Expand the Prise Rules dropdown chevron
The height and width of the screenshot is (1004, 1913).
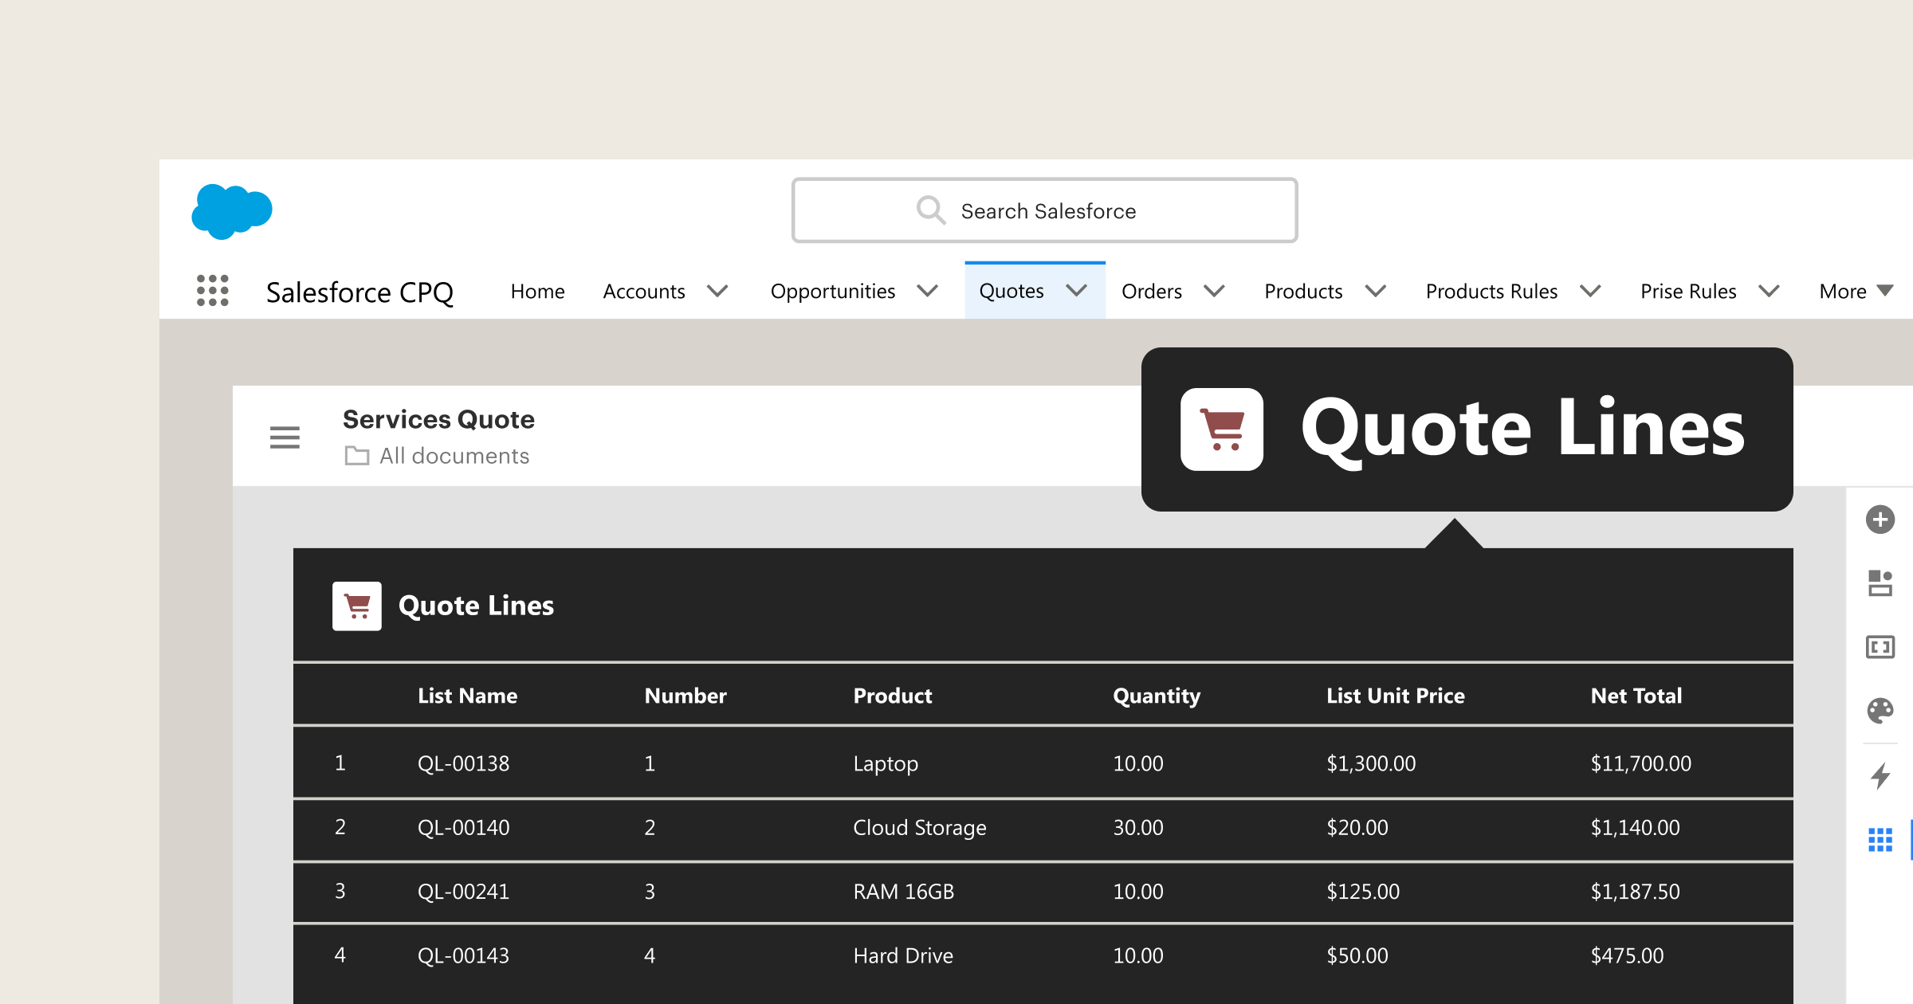pos(1769,291)
